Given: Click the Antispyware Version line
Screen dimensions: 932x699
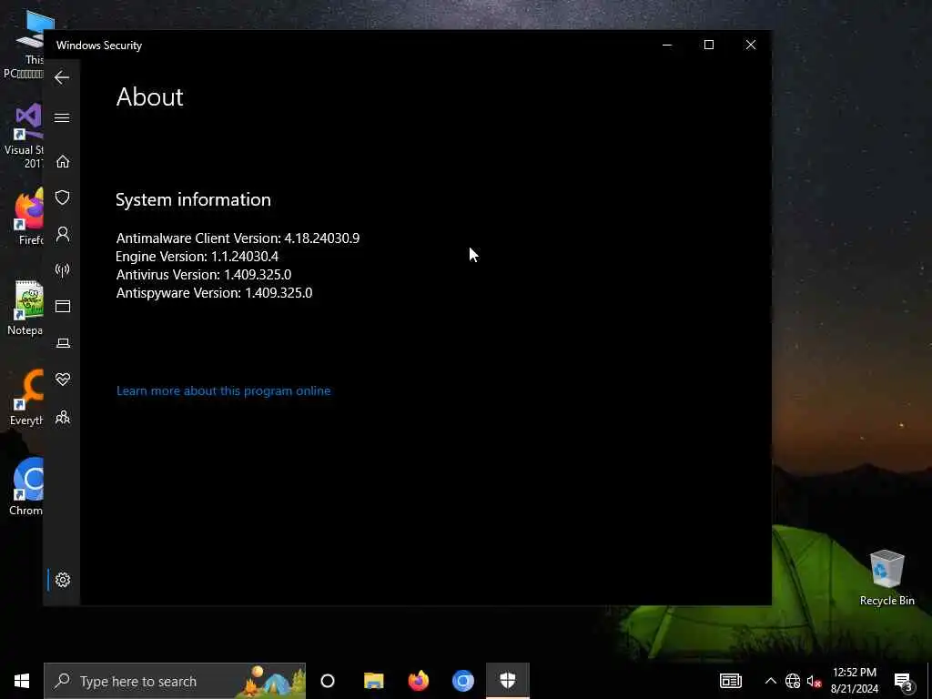Looking at the screenshot, I should (214, 293).
